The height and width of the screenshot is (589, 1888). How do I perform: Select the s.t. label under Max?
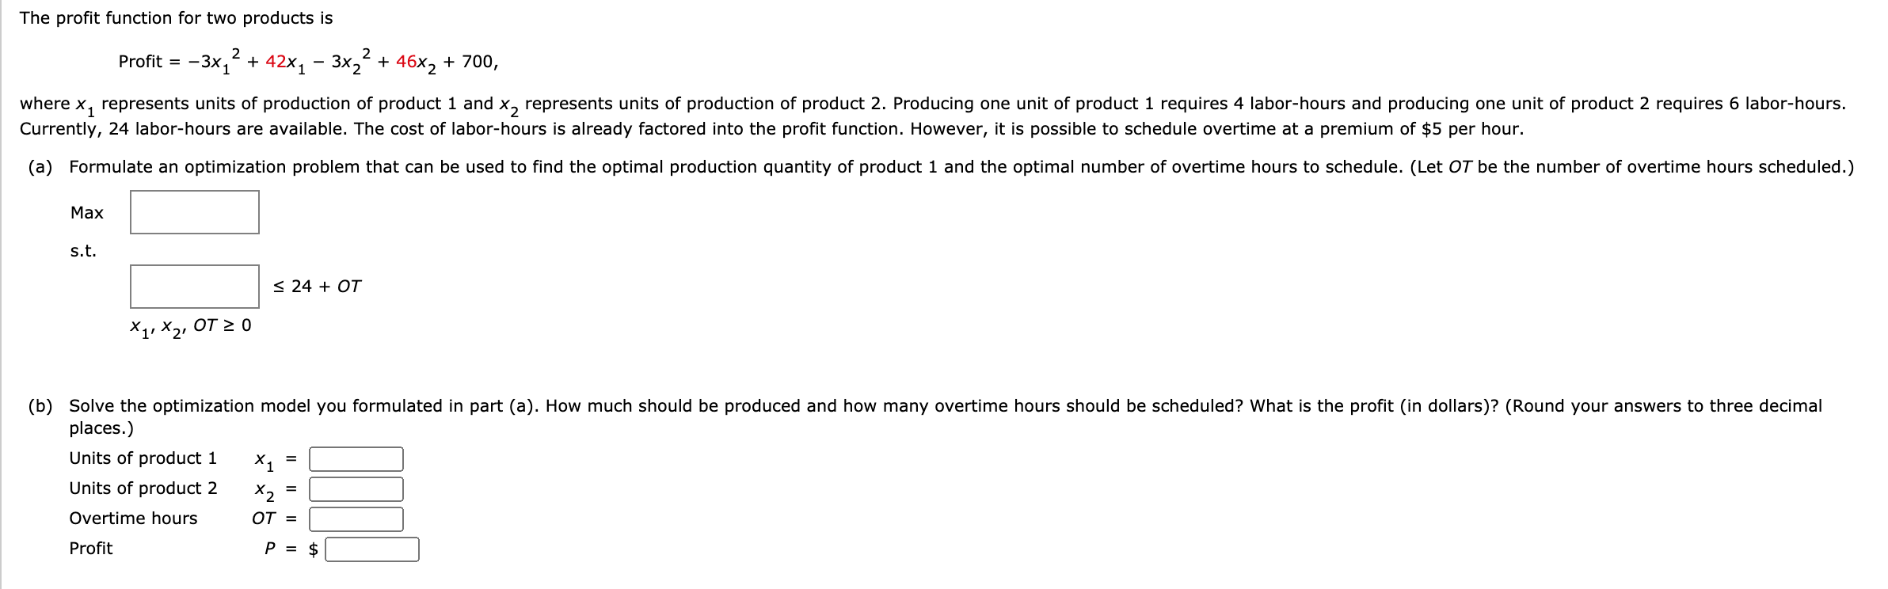(82, 251)
